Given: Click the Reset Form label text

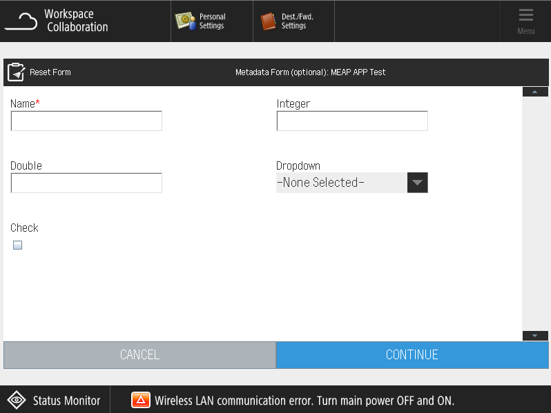Looking at the screenshot, I should pos(50,72).
